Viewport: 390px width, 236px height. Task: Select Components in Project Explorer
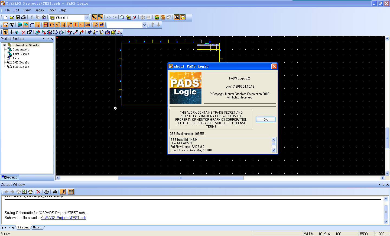coord(21,49)
